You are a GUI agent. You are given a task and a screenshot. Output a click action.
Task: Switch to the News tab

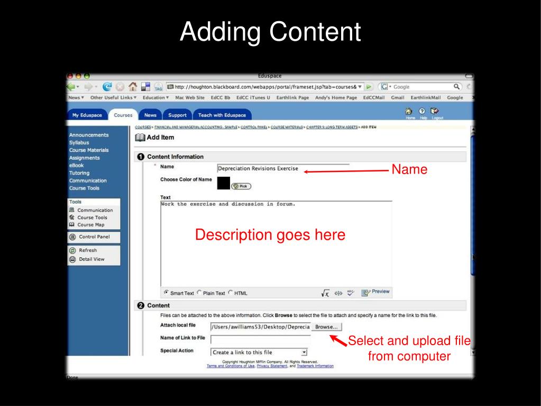click(150, 115)
